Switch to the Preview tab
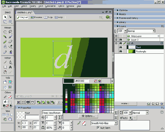165x132 pixels. point(36,17)
